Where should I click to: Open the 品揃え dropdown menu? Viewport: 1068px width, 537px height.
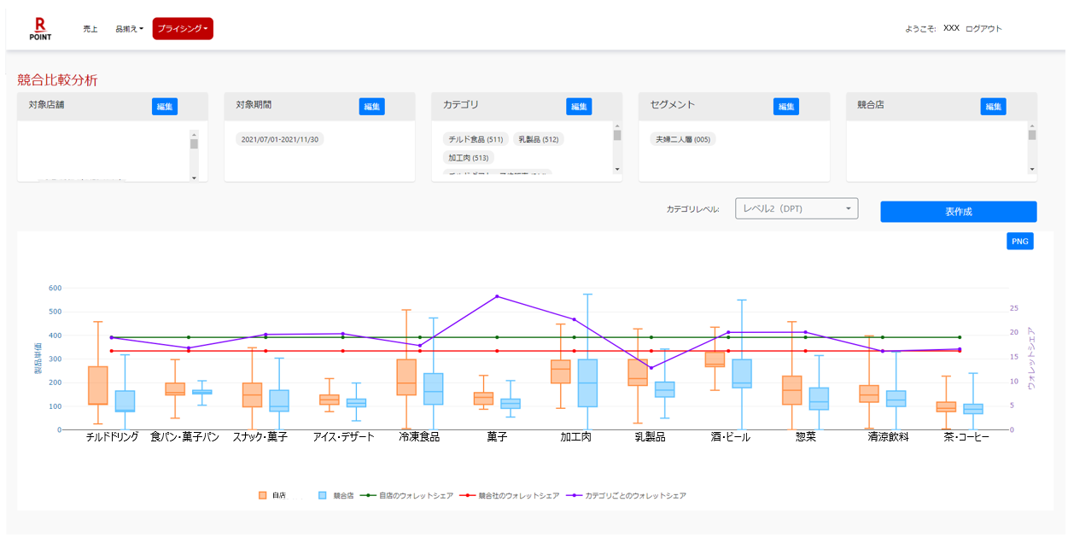(x=130, y=29)
